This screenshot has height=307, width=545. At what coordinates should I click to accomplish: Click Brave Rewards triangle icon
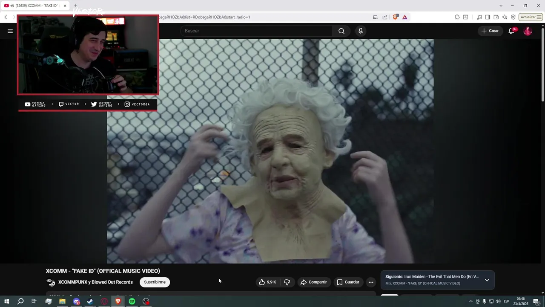(404, 17)
